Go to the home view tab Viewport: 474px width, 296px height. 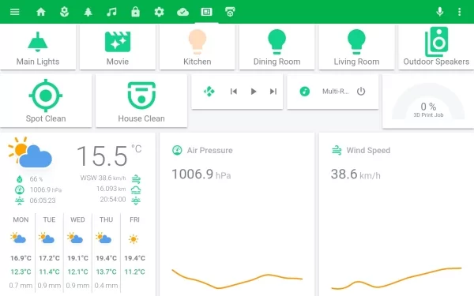[x=41, y=12]
